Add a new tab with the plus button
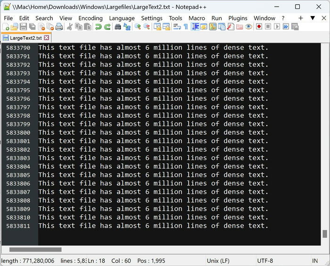 click(301, 18)
